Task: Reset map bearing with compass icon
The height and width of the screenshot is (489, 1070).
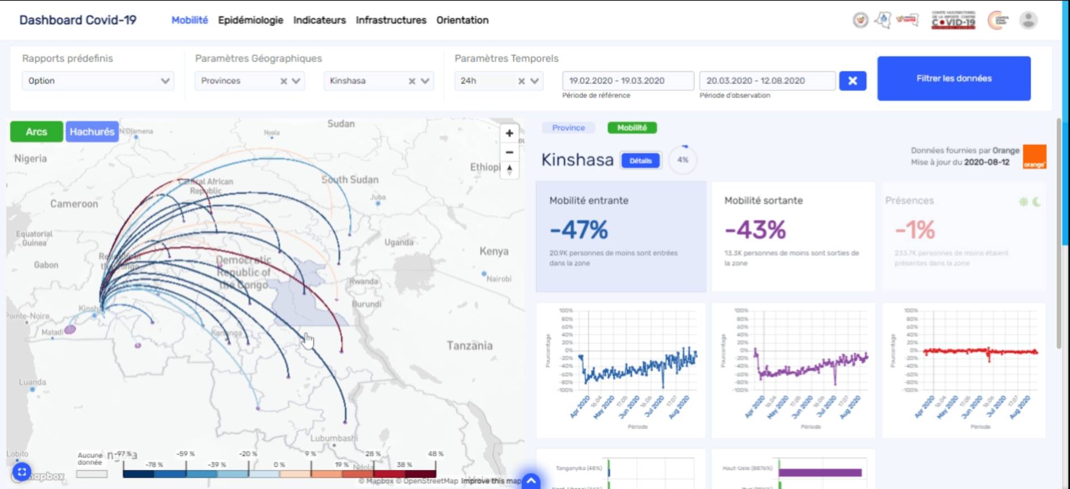Action: coord(509,169)
